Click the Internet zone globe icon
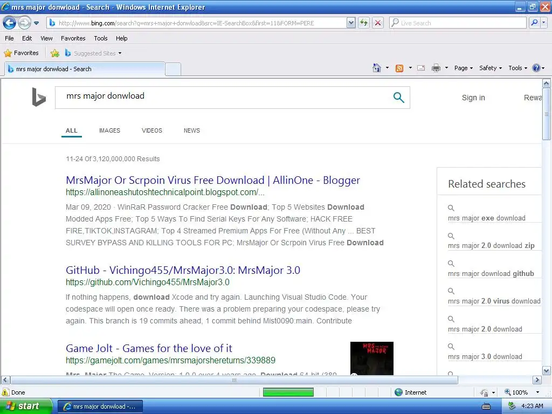This screenshot has height=414, width=552. click(398, 392)
